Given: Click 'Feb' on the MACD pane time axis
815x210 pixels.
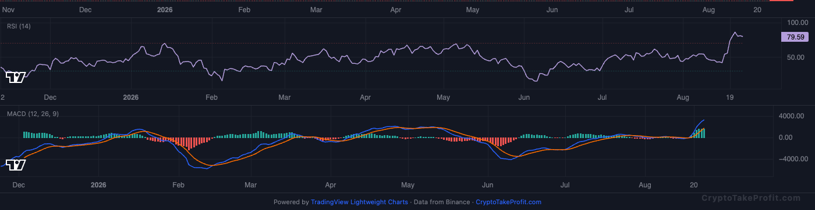Looking at the screenshot, I should pyautogui.click(x=178, y=185).
